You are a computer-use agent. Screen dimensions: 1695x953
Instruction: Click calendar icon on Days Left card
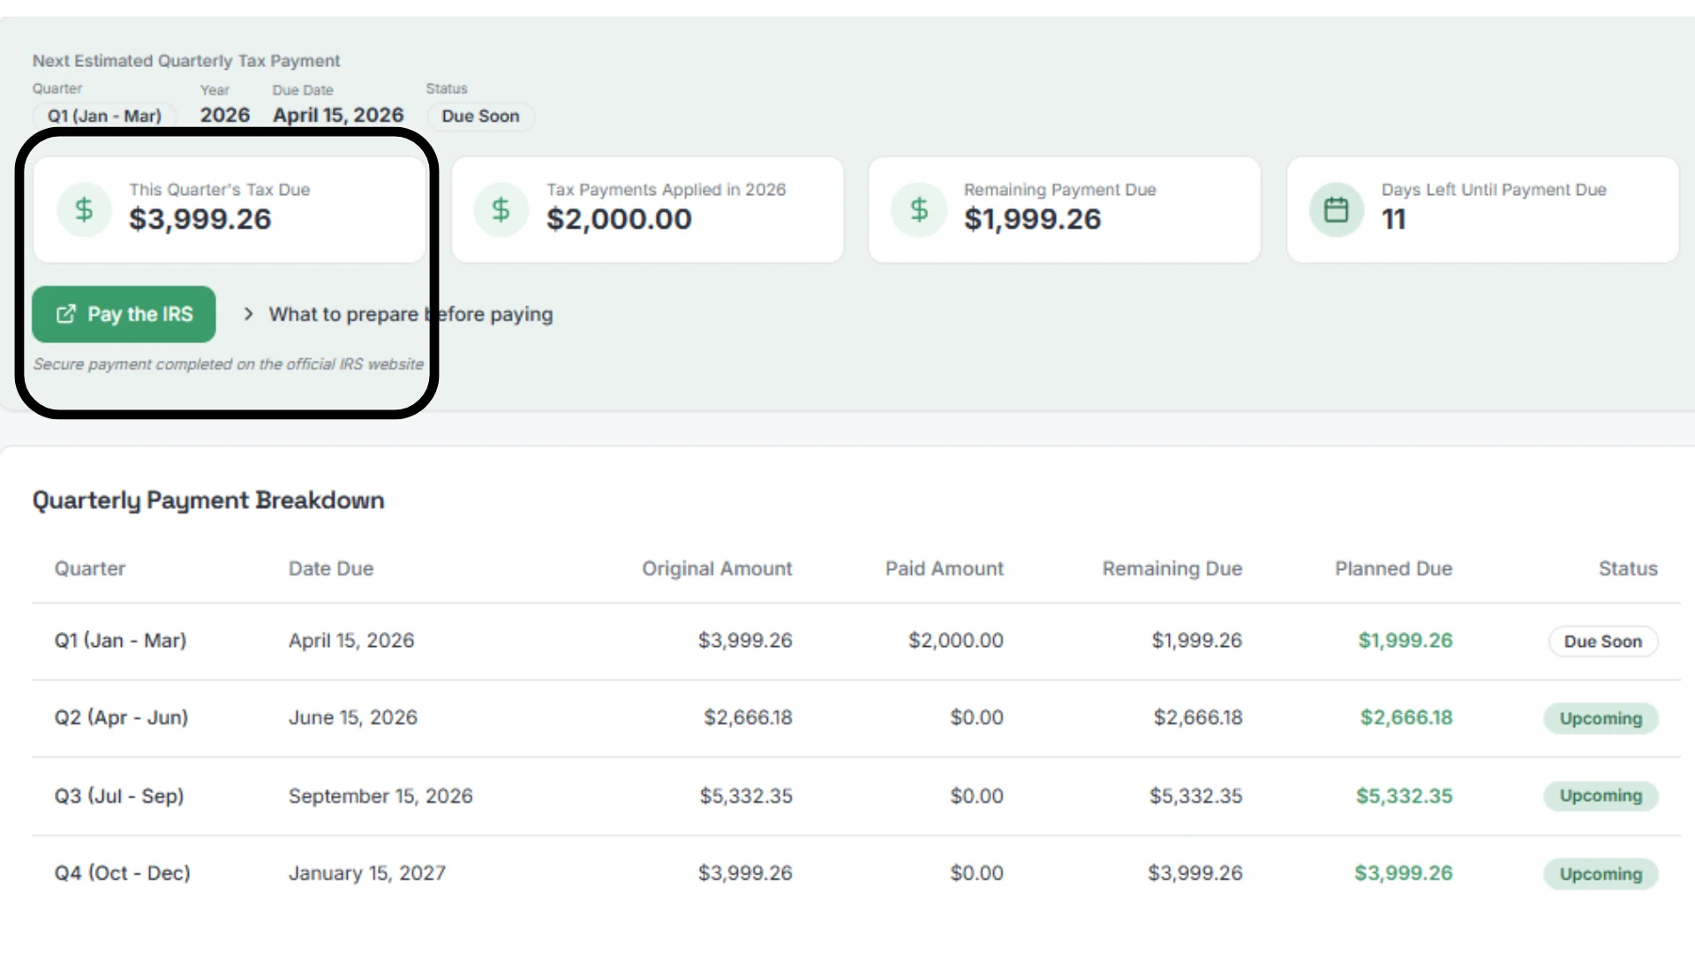(x=1337, y=210)
